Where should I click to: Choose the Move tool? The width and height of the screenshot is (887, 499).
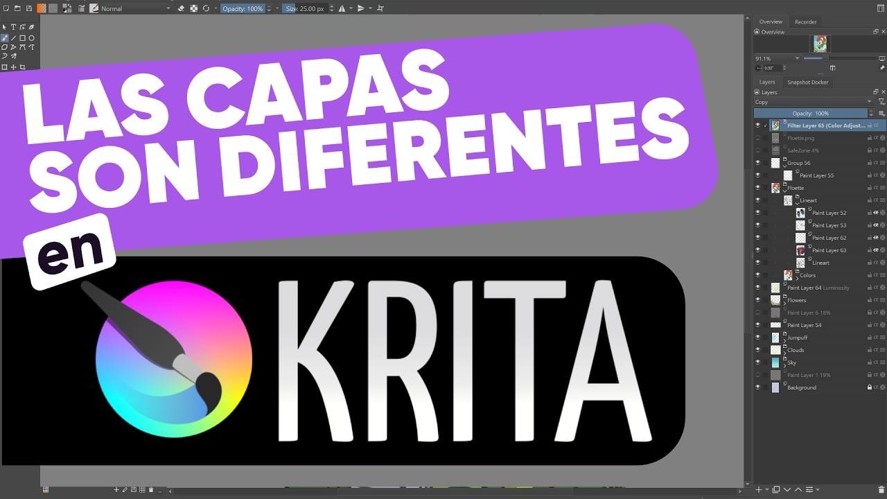[x=13, y=67]
